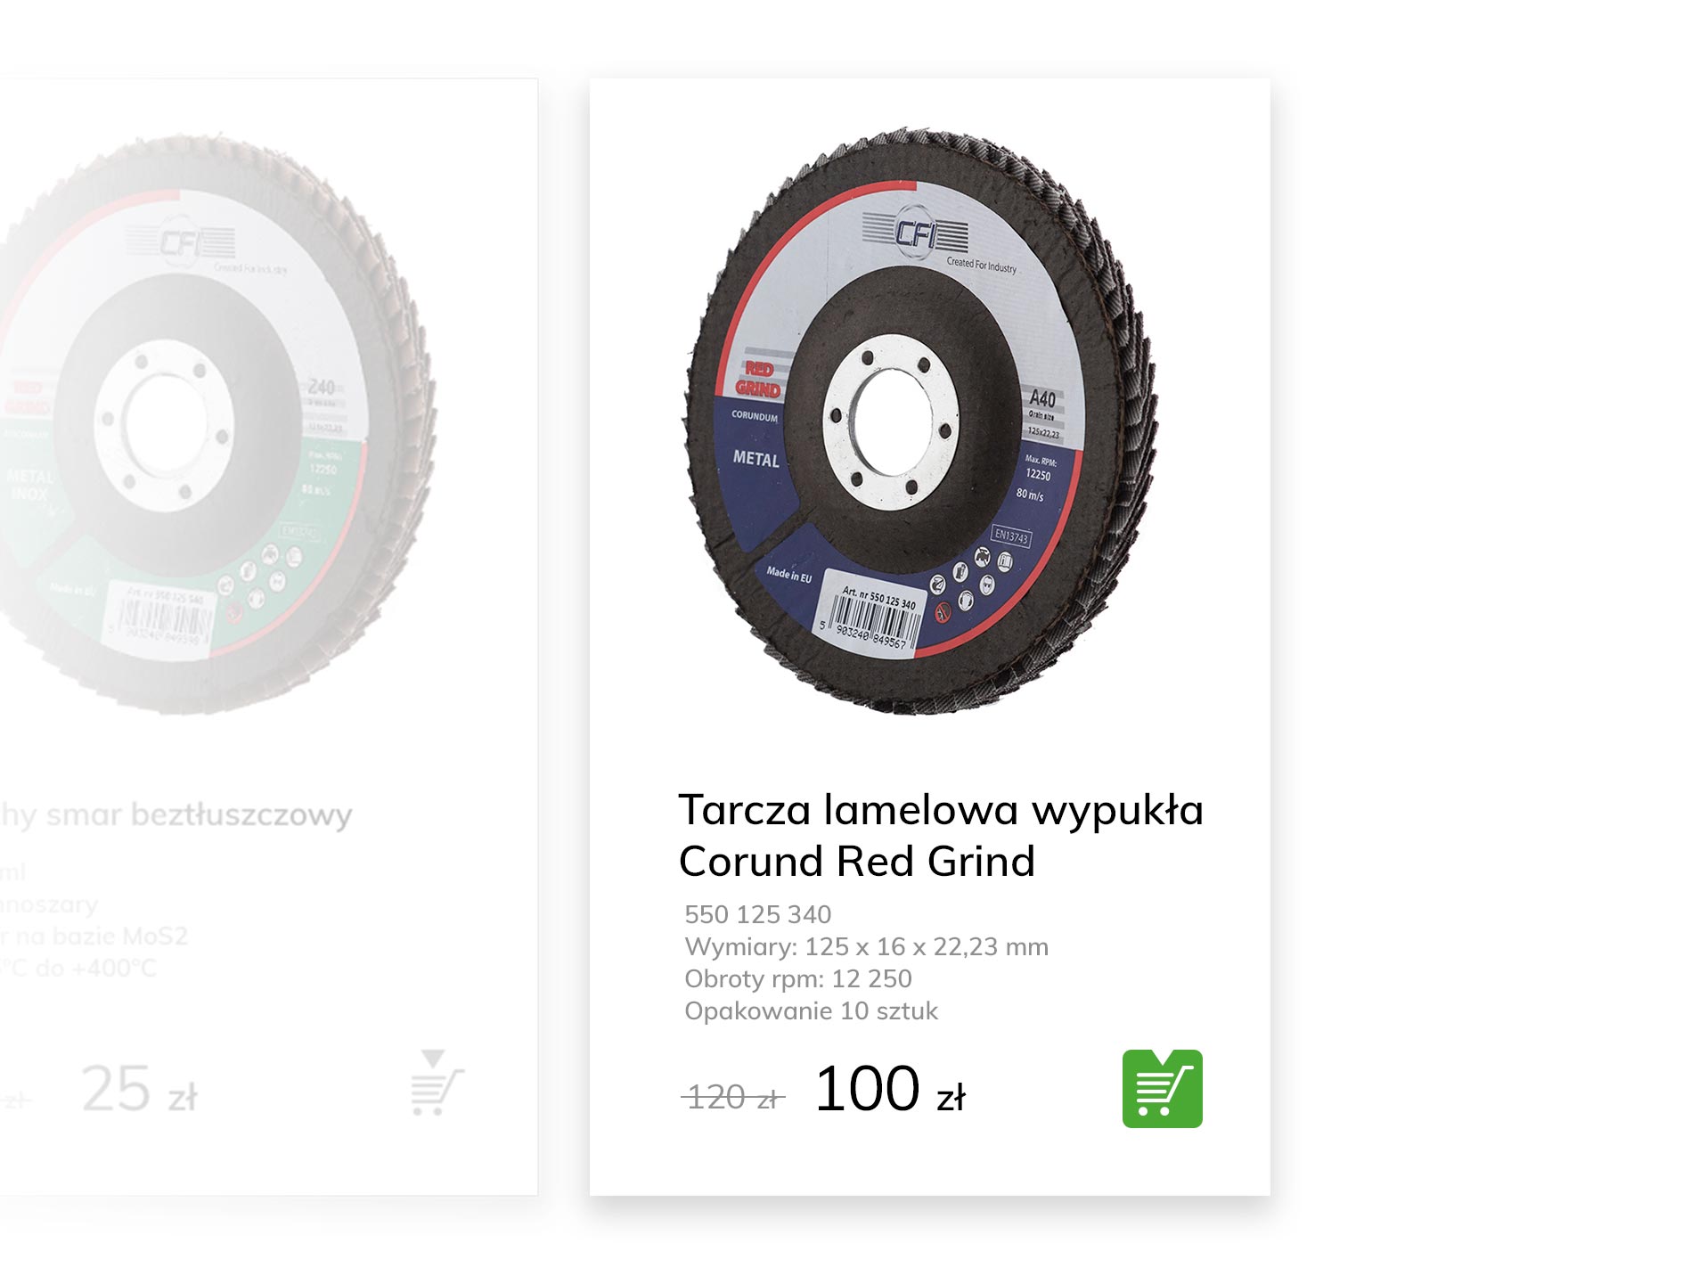Image resolution: width=1707 pixels, height=1276 pixels.
Task: Click the A40 grain size marking
Action: 1041,398
